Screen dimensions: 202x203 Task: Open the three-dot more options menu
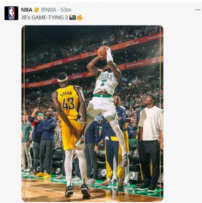pos(198,10)
